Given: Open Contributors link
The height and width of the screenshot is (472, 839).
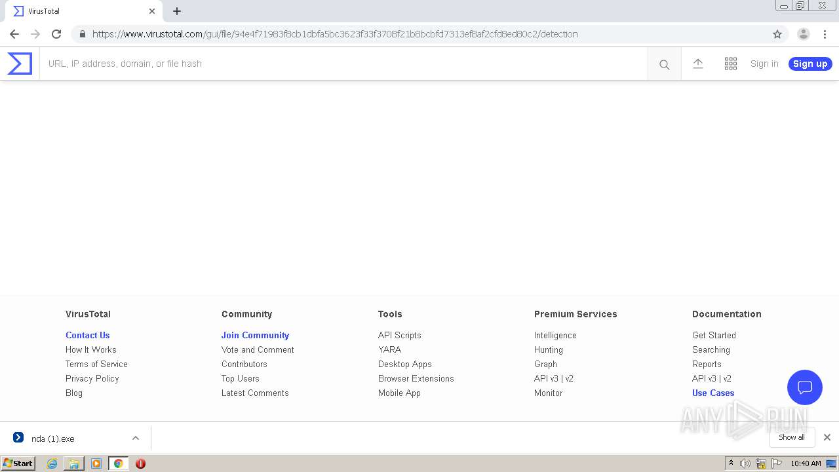Looking at the screenshot, I should (x=244, y=364).
